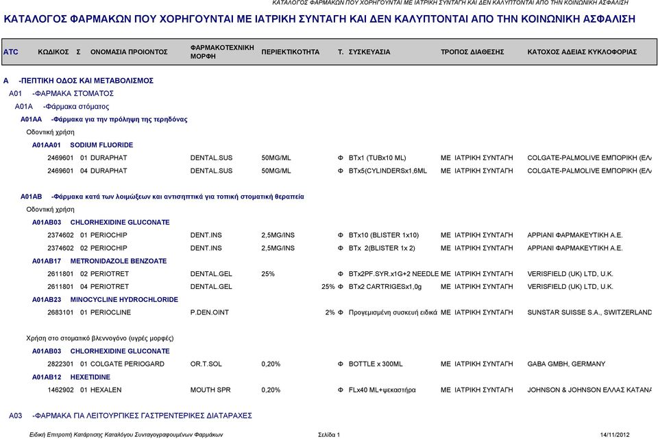The width and height of the screenshot is (658, 439).
Task: Click the A01AB17 METRONIDAZOLE BENZOATE entry
Action: (99, 261)
